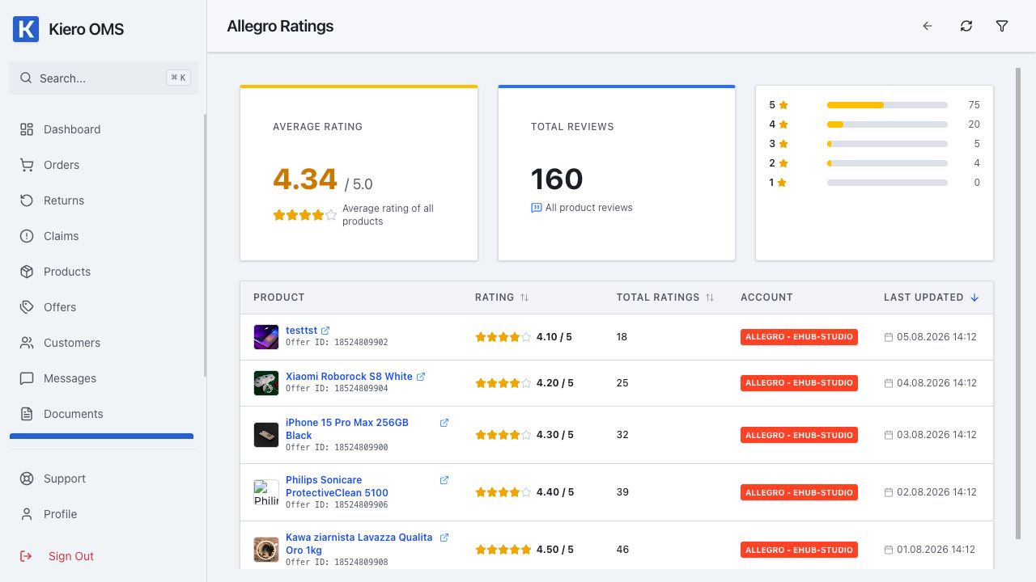Open external link icon beside iPhone 15 Pro Max

tap(444, 423)
